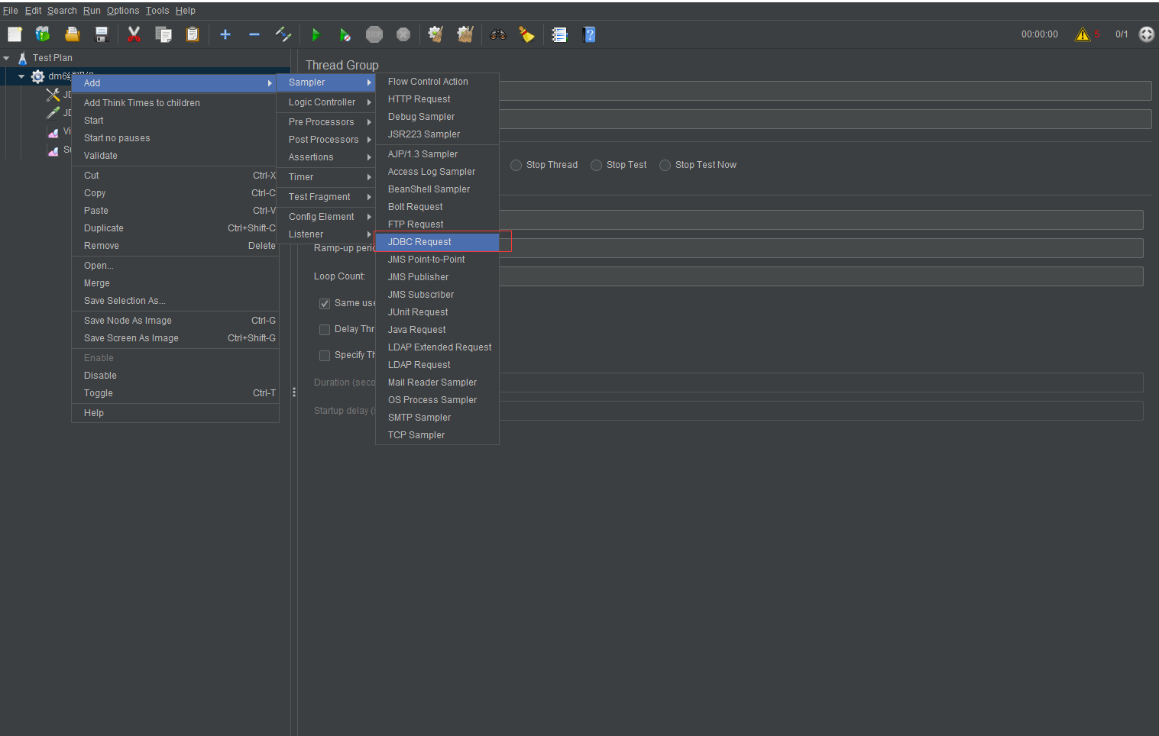Image resolution: width=1159 pixels, height=736 pixels.
Task: Enable the Delay Thread creation checkbox
Action: 325,330
